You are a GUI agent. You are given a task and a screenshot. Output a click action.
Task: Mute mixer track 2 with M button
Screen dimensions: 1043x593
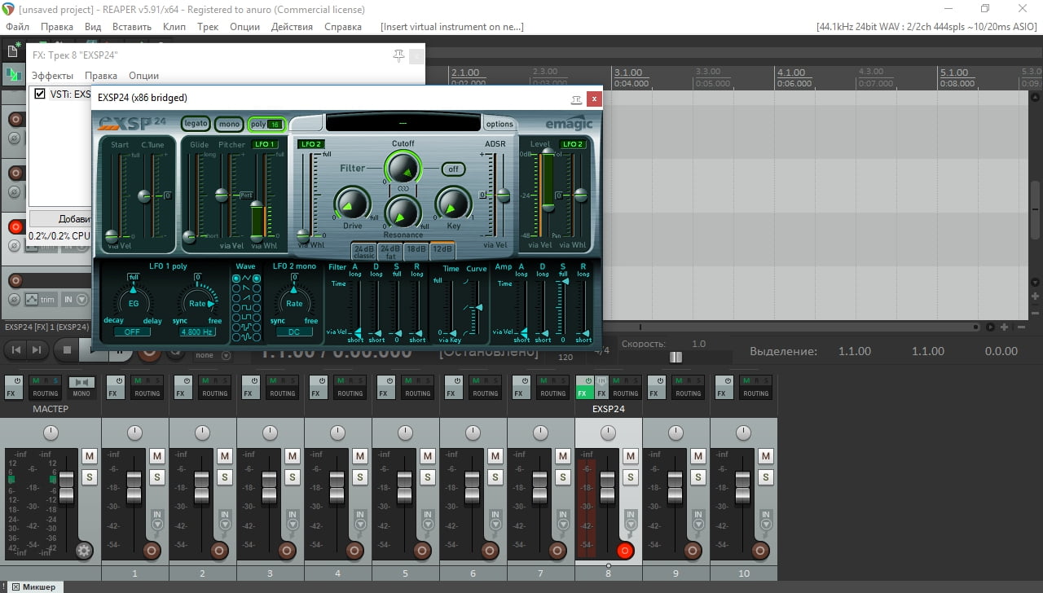pos(225,455)
